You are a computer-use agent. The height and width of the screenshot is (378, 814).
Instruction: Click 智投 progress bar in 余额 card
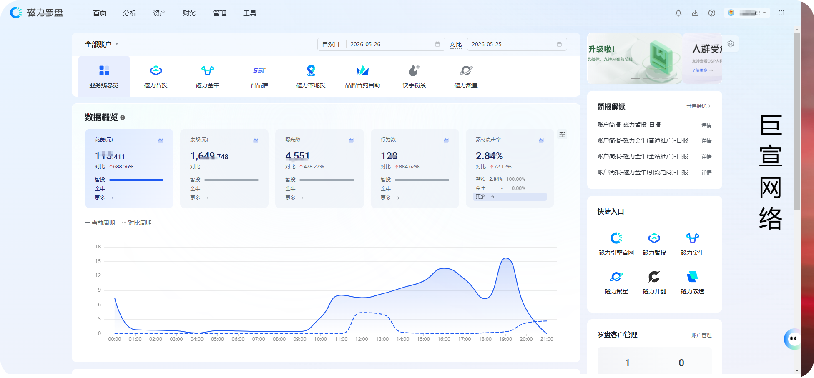pos(231,180)
